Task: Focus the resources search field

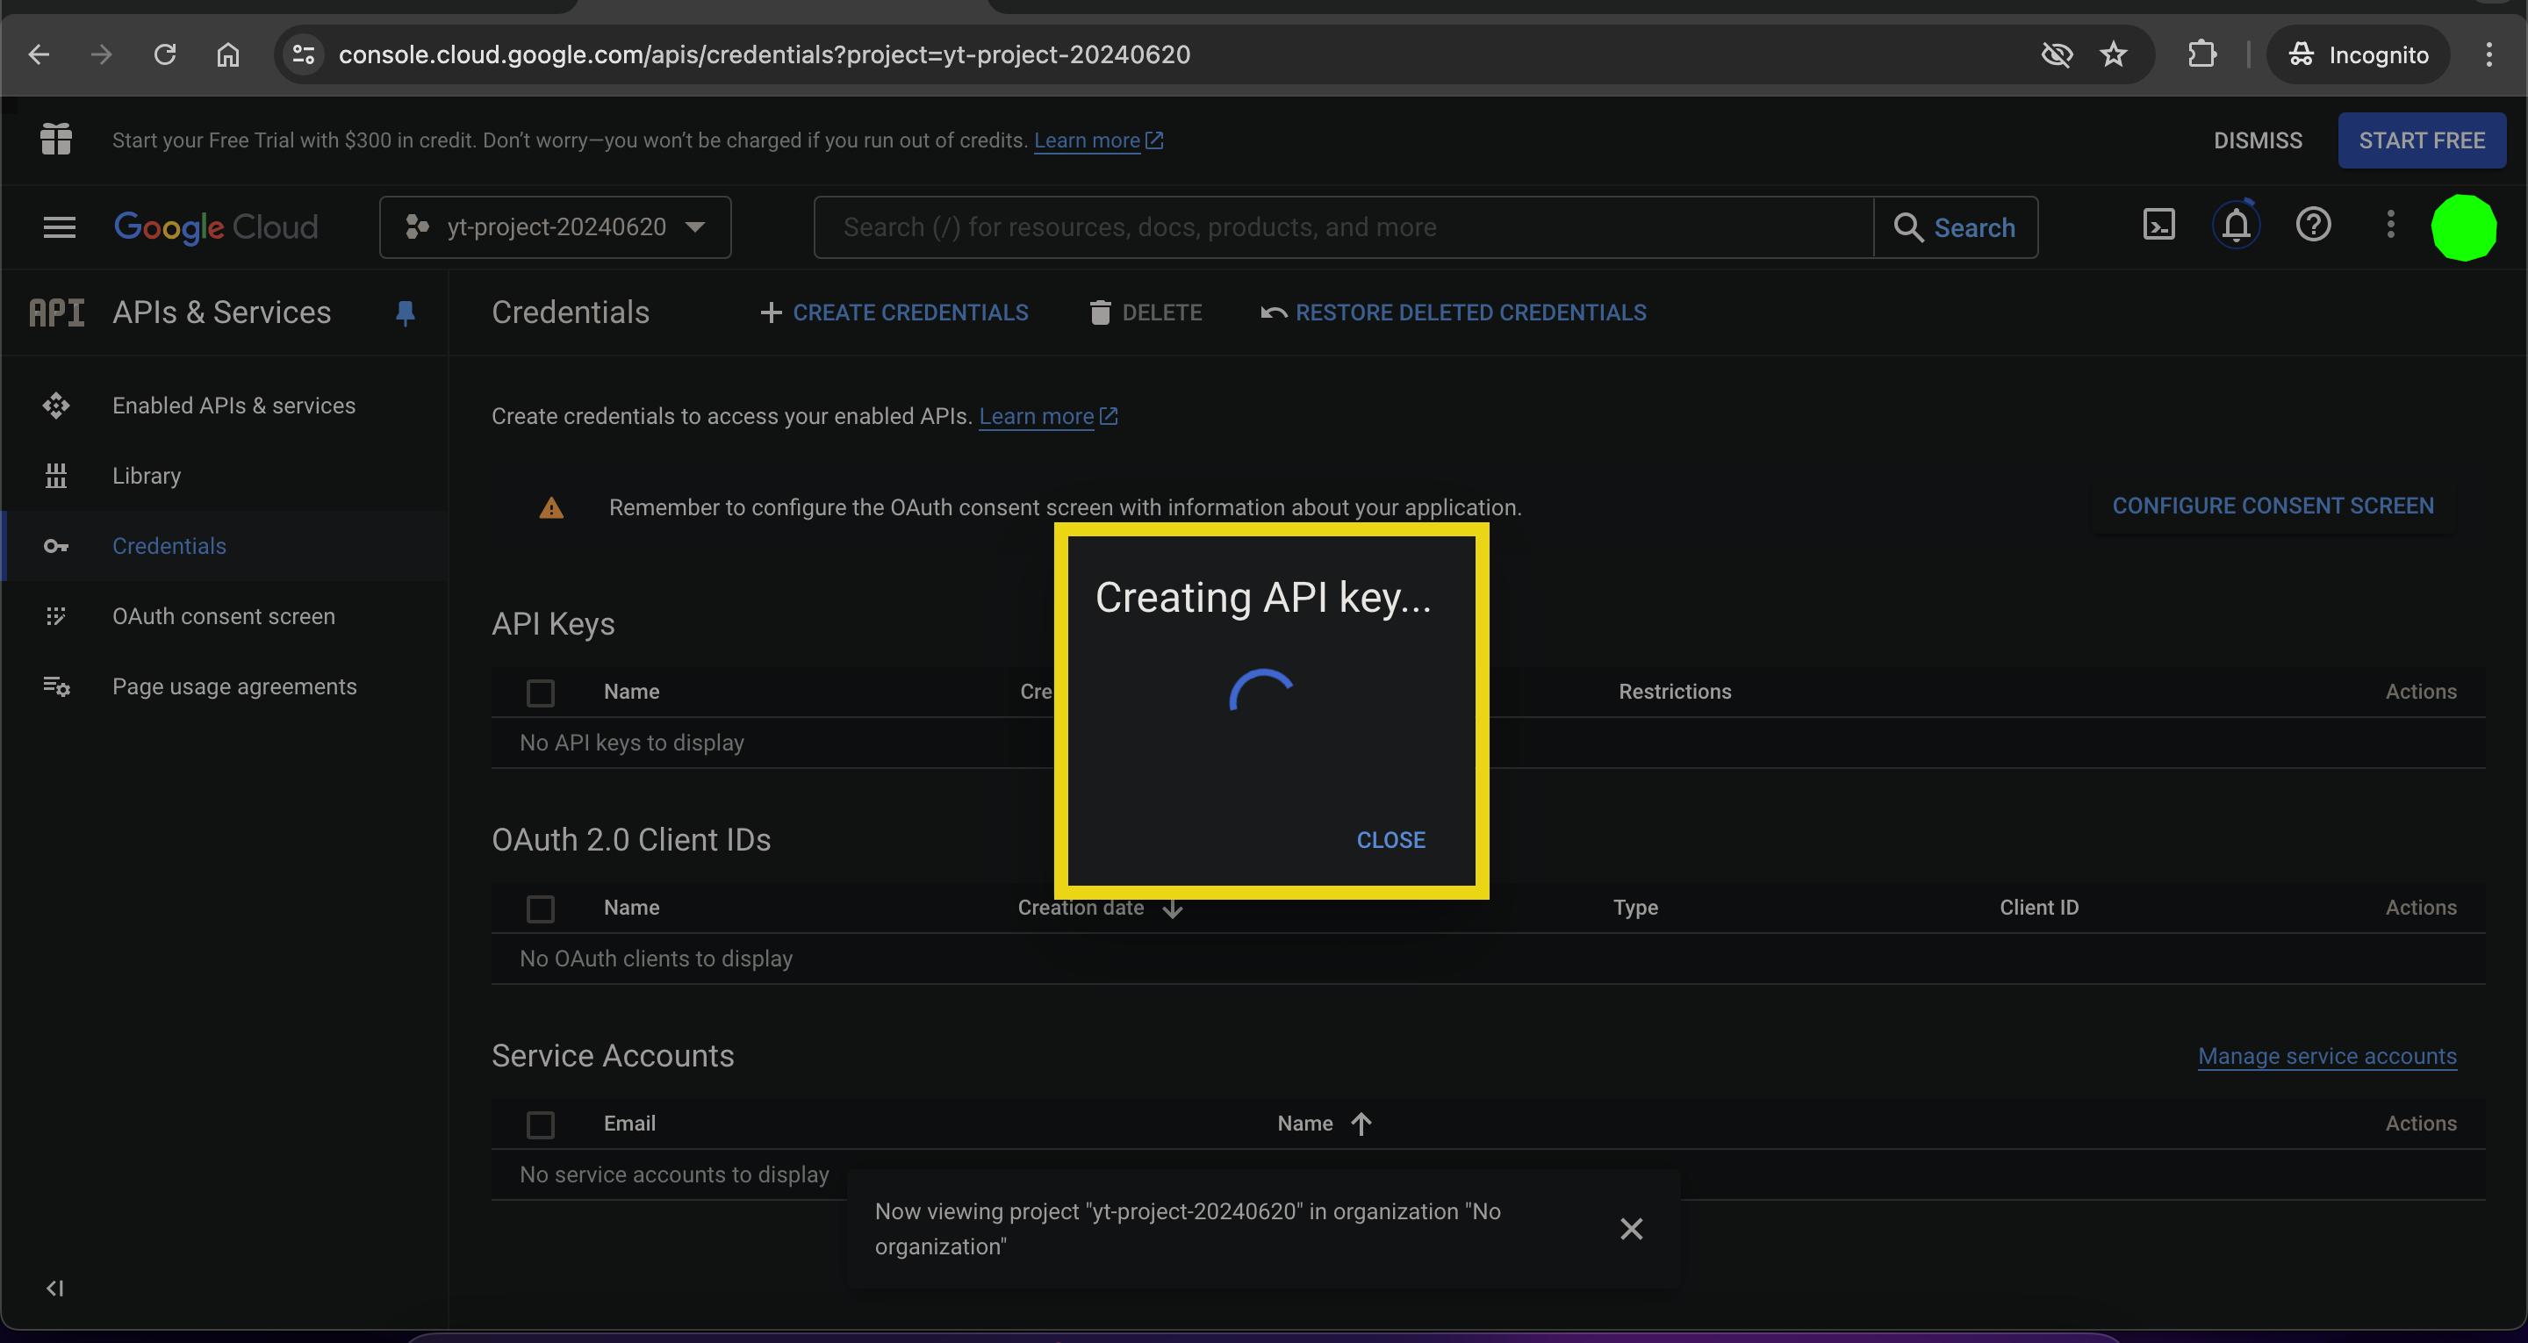Action: (x=1344, y=226)
